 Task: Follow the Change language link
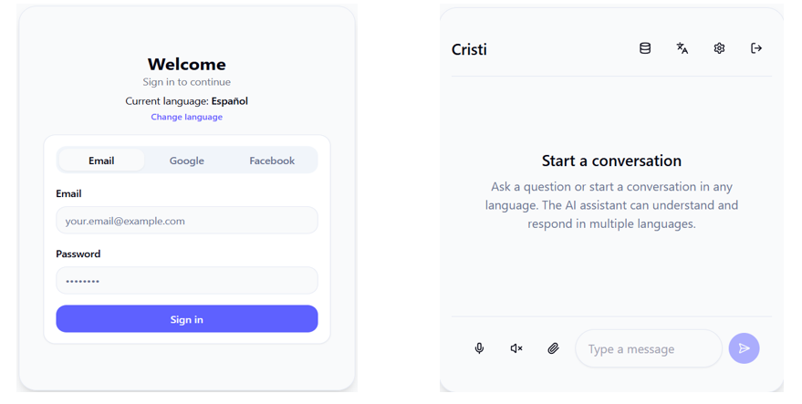tap(187, 117)
